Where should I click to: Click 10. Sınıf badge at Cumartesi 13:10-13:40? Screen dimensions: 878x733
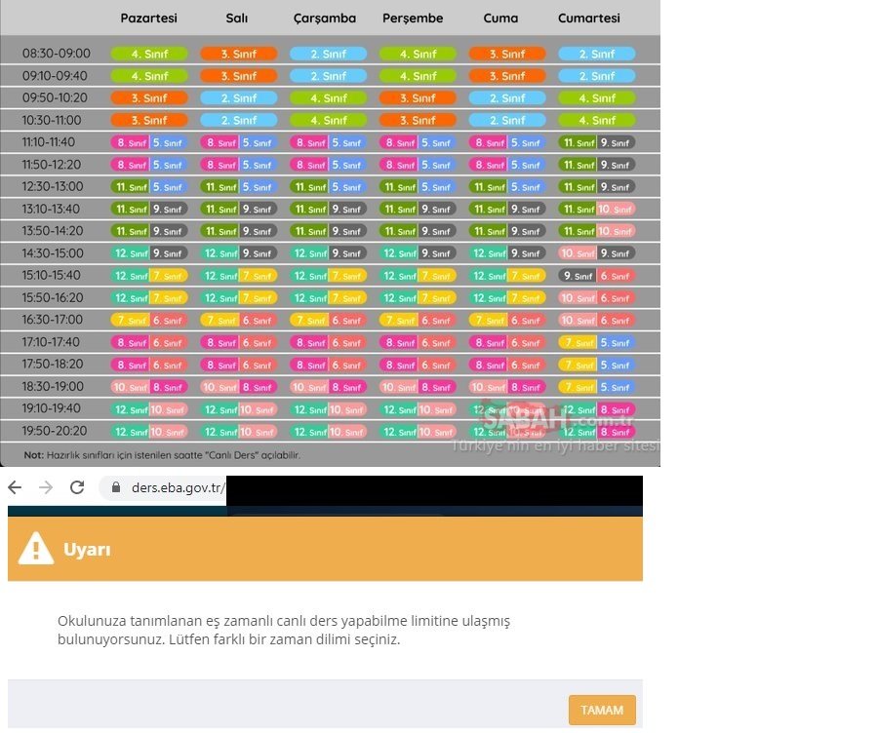616,209
